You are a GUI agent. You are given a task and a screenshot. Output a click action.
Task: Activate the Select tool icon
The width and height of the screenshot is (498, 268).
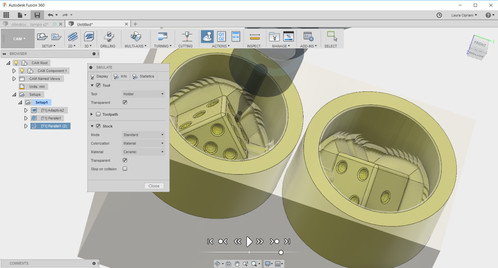[x=332, y=37]
